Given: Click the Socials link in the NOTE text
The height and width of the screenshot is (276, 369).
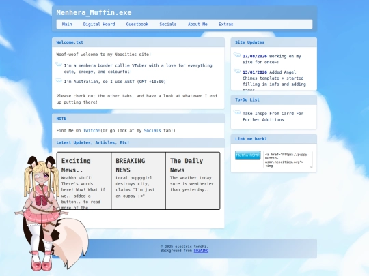Looking at the screenshot, I should point(152,130).
